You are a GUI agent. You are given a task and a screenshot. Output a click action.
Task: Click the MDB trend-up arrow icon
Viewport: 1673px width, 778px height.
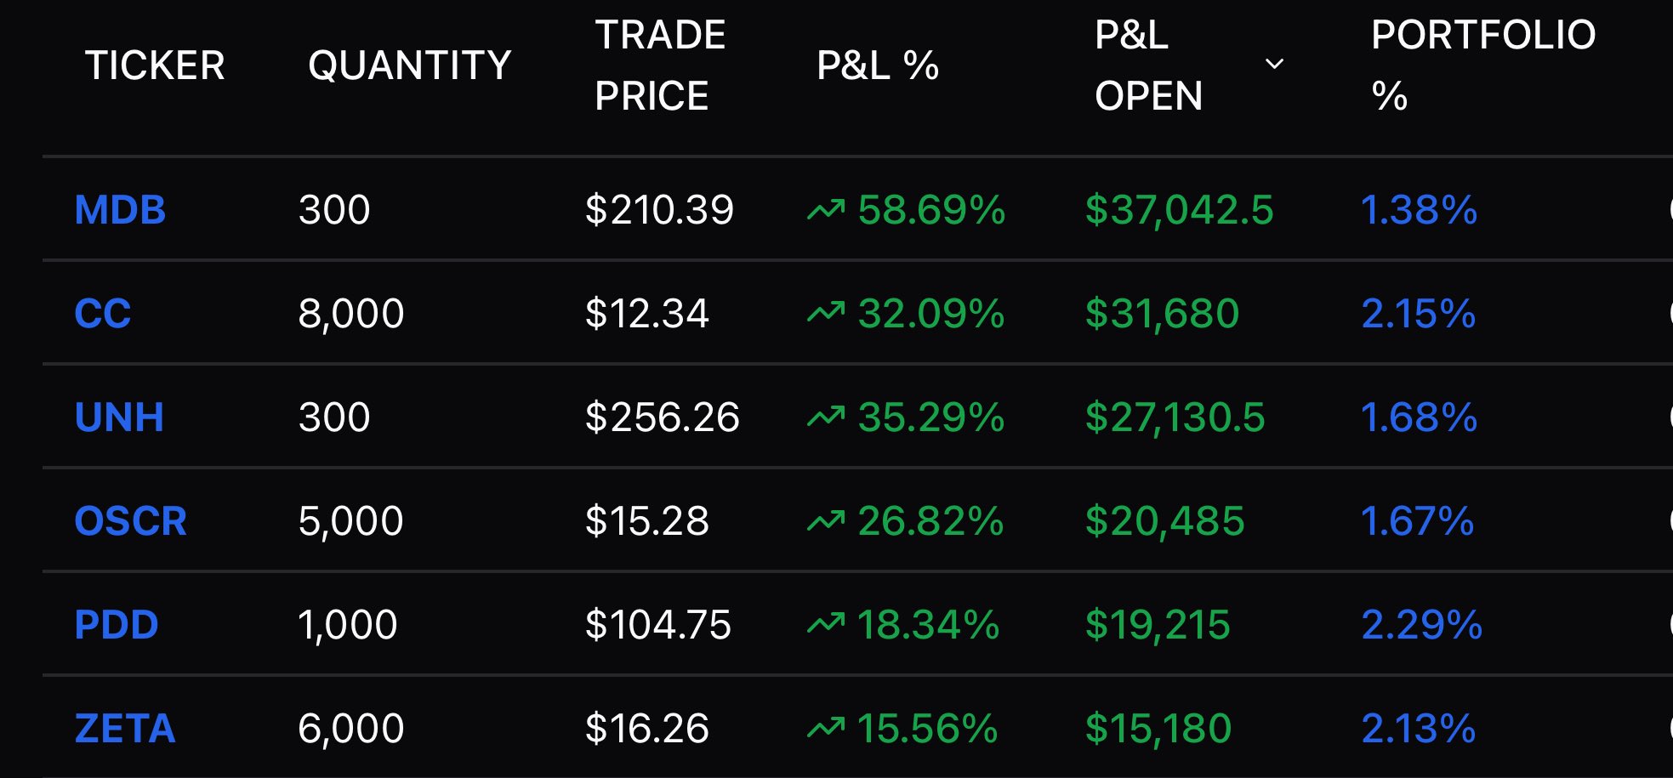[x=826, y=209]
